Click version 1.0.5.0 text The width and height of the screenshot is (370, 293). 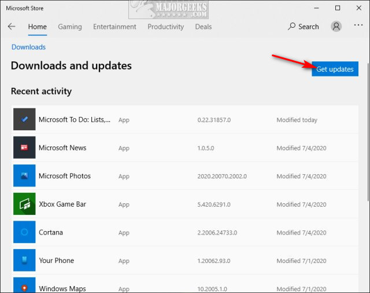(x=206, y=148)
